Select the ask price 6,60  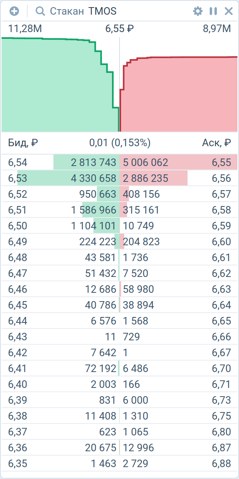(221, 242)
